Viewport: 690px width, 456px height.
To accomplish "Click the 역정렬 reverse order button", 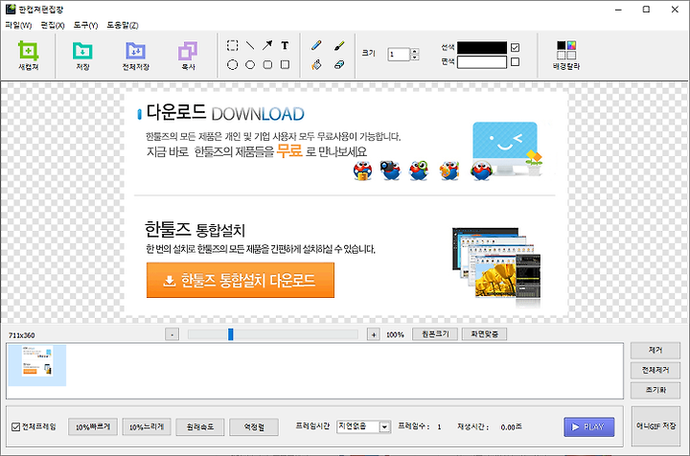I will [x=254, y=427].
